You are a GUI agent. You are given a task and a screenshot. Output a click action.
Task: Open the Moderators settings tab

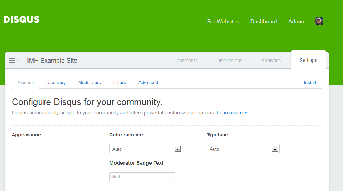89,82
